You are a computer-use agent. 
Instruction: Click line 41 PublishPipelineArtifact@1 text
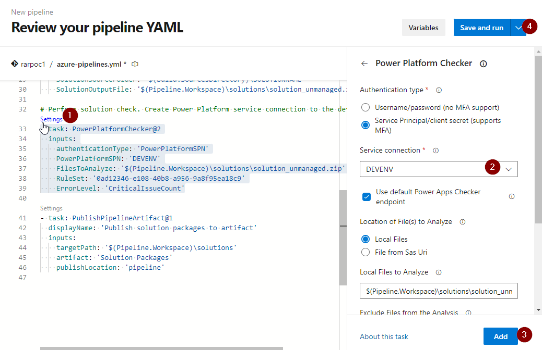tap(122, 218)
